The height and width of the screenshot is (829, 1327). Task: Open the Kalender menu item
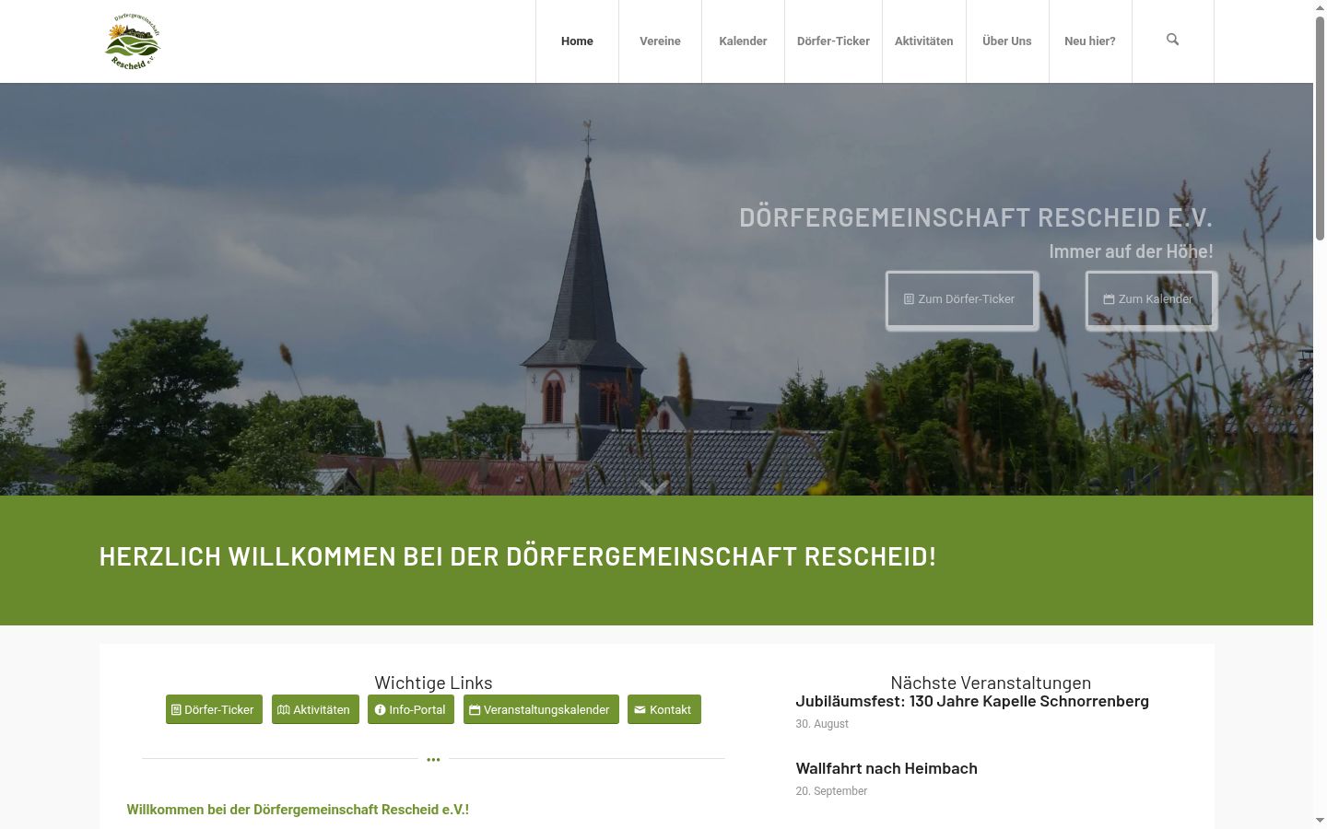point(743,41)
